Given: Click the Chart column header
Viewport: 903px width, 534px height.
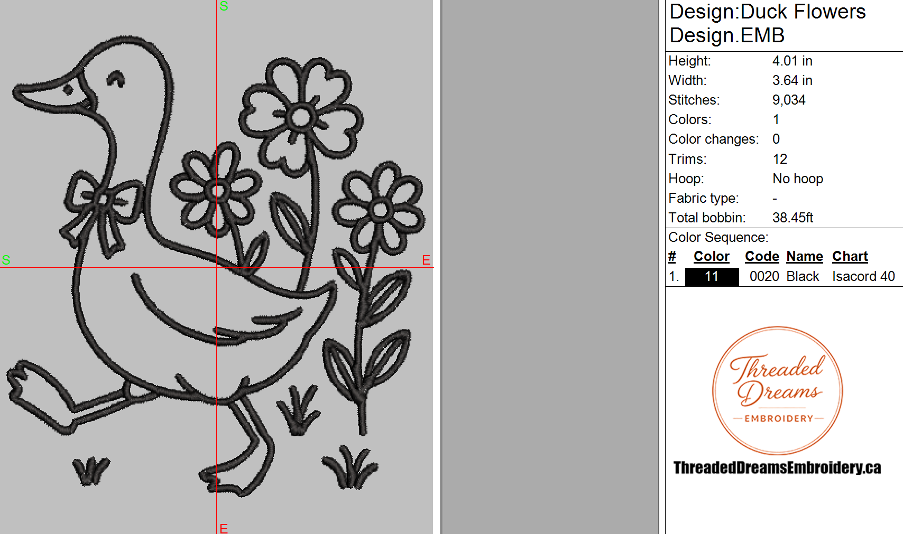Looking at the screenshot, I should point(850,256).
